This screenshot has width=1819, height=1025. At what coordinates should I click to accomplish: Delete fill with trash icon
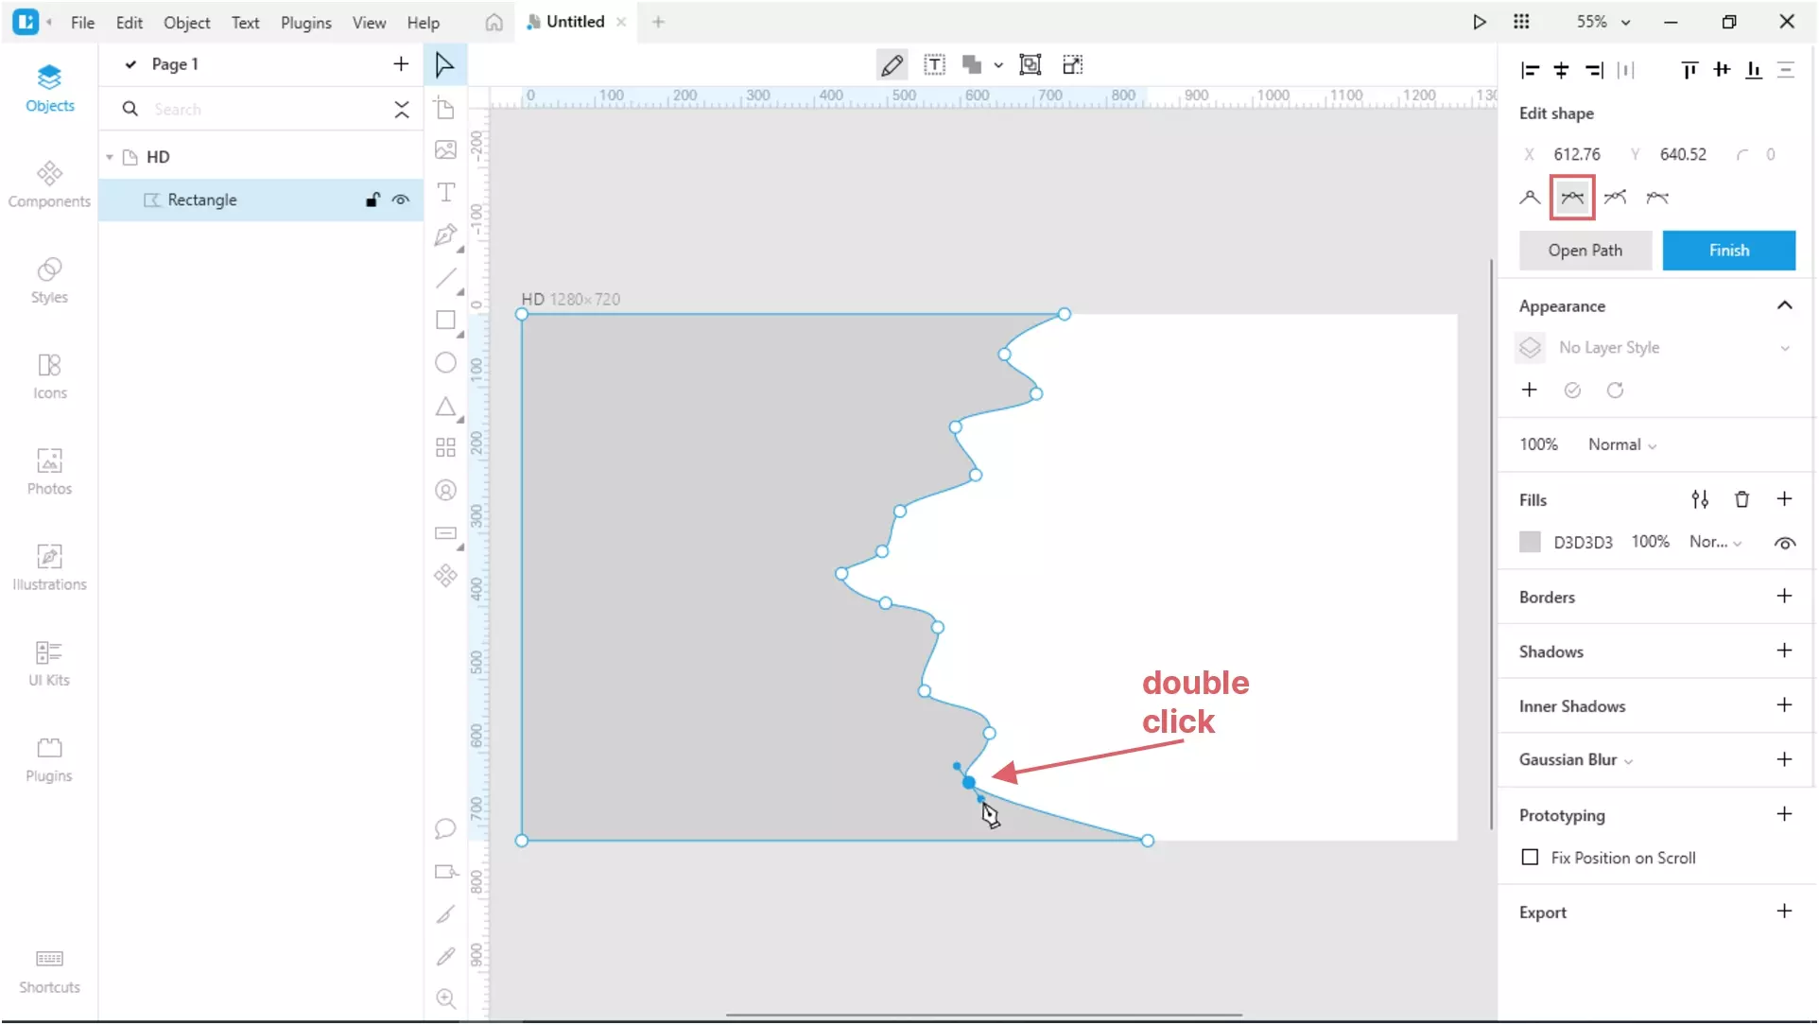[1741, 499]
